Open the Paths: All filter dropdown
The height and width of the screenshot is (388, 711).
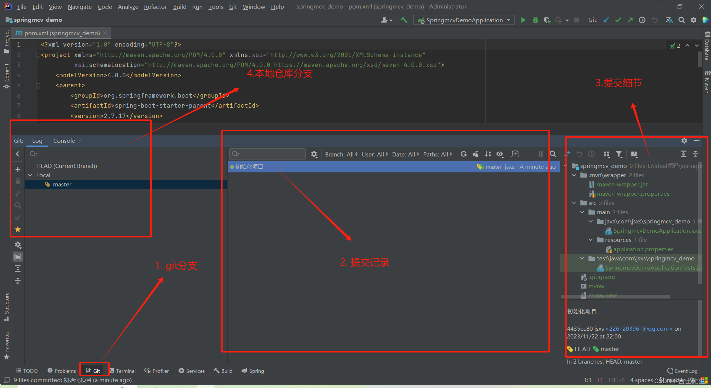438,154
